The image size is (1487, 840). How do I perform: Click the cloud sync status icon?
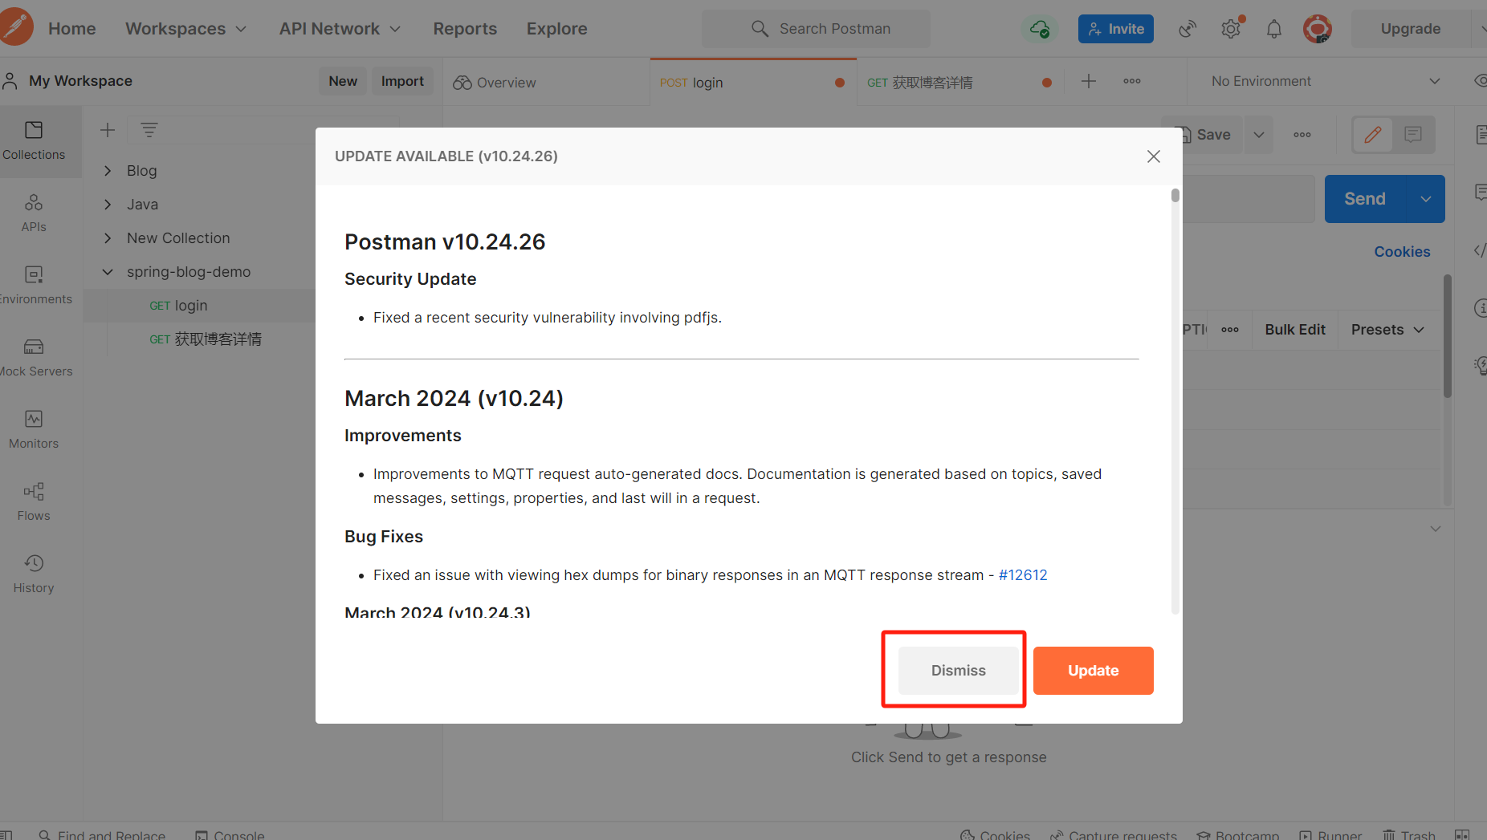tap(1039, 29)
